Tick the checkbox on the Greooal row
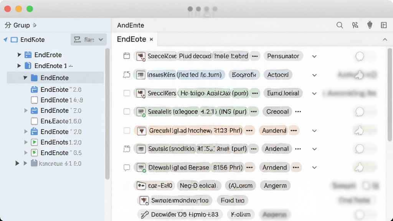This screenshot has height=221, width=393. click(127, 112)
